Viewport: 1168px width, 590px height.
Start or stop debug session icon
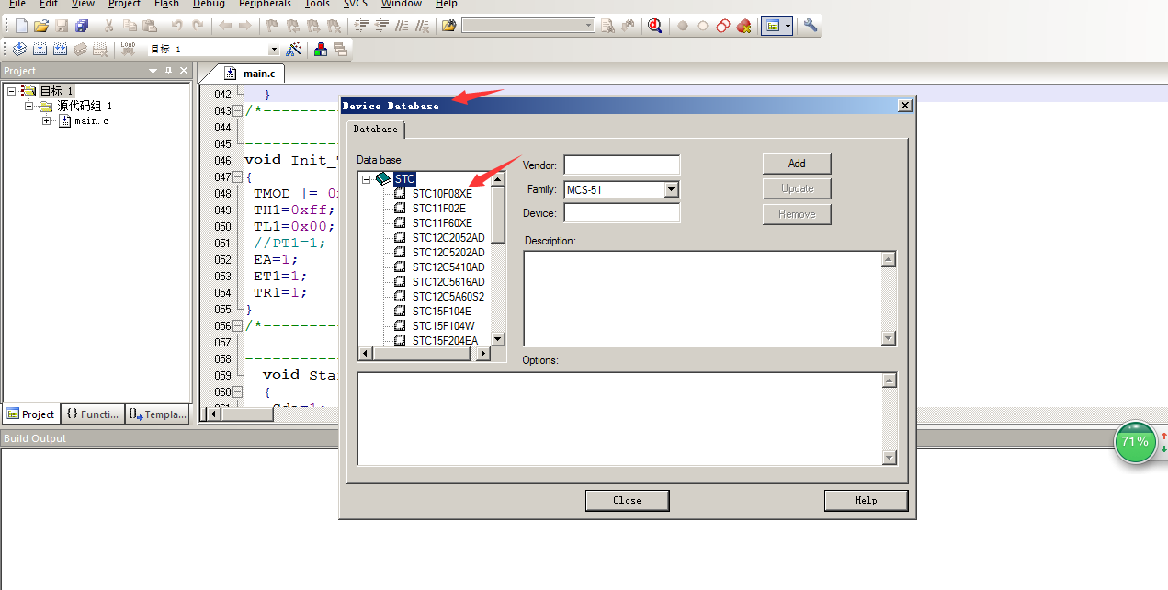(654, 26)
